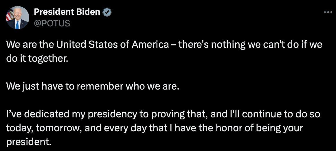Click the word "continue" in the third paragraph
Viewport: 336px width, 151px height.
tap(260, 114)
